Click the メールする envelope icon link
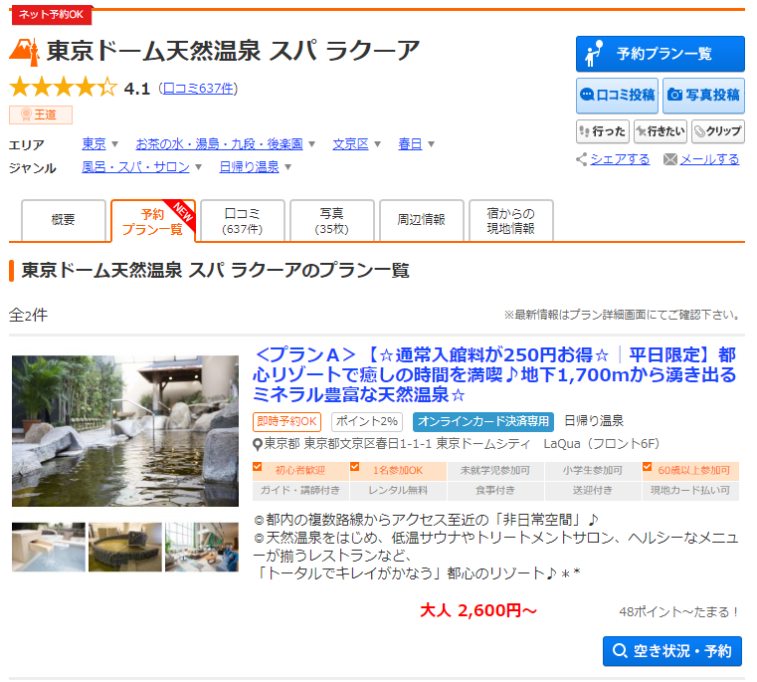This screenshot has width=757, height=682. point(701,159)
